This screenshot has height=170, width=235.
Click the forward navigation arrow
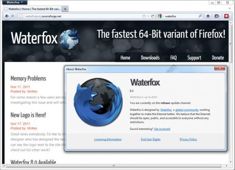pyautogui.click(x=13, y=16)
